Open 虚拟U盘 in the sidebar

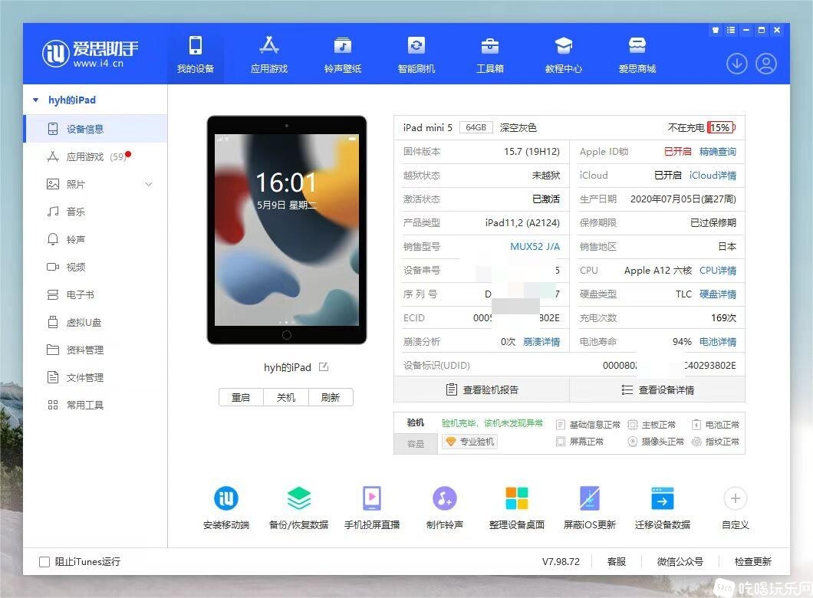95,322
